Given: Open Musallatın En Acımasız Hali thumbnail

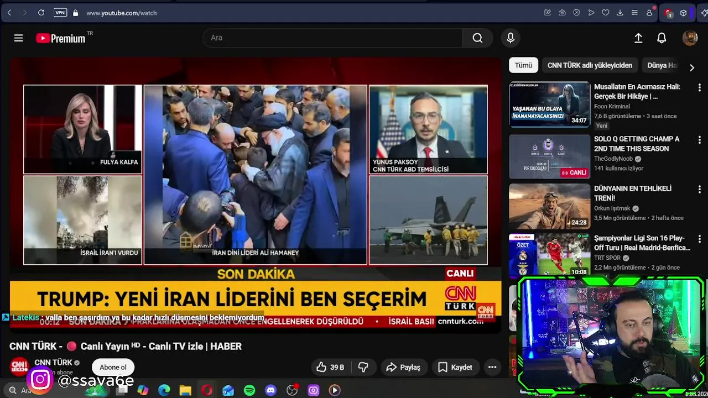Looking at the screenshot, I should click(549, 104).
